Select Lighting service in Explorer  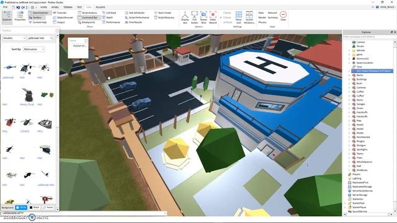click(357, 178)
